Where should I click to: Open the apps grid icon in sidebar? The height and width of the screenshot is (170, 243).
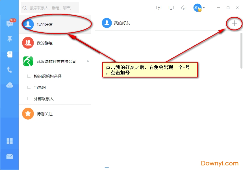tap(10, 141)
